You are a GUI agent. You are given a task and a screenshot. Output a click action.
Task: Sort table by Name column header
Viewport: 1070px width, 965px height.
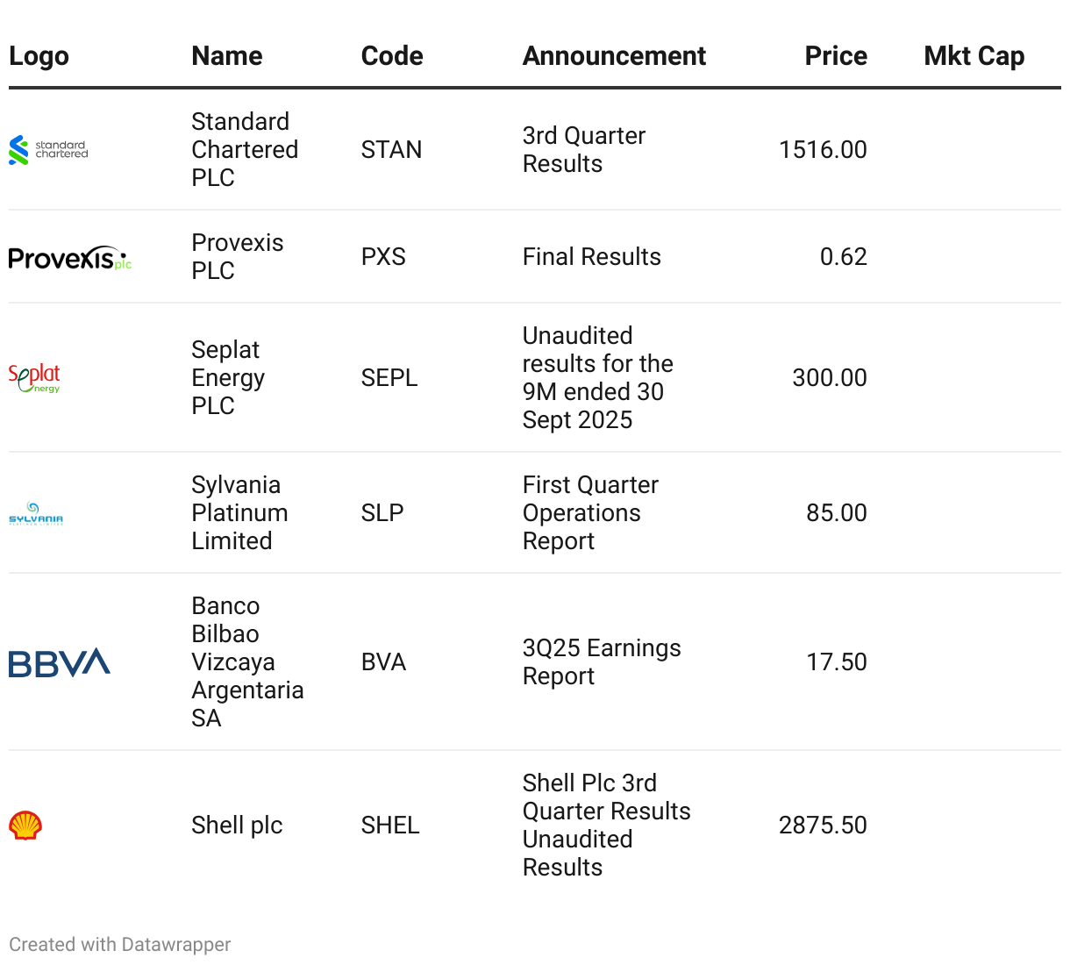[227, 56]
